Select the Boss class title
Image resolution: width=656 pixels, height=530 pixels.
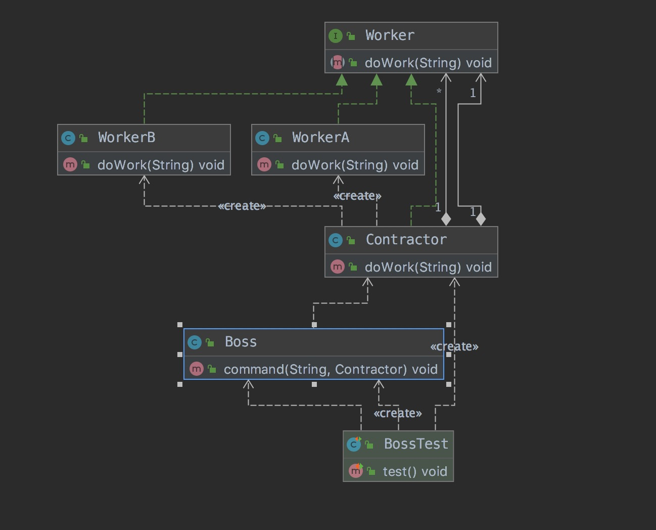241,342
